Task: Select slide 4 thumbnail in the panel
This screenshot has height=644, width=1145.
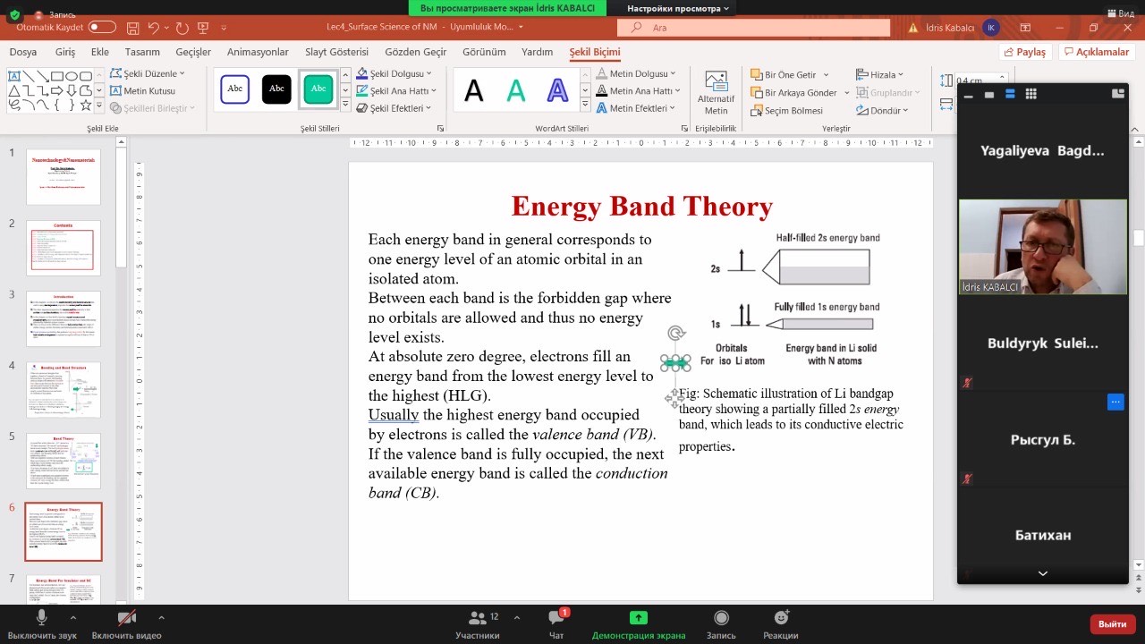Action: pos(64,389)
